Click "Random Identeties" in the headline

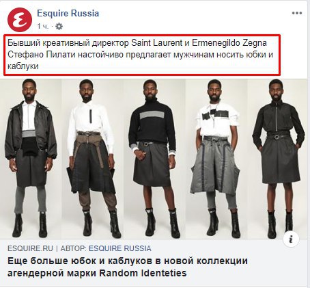pos(143,273)
